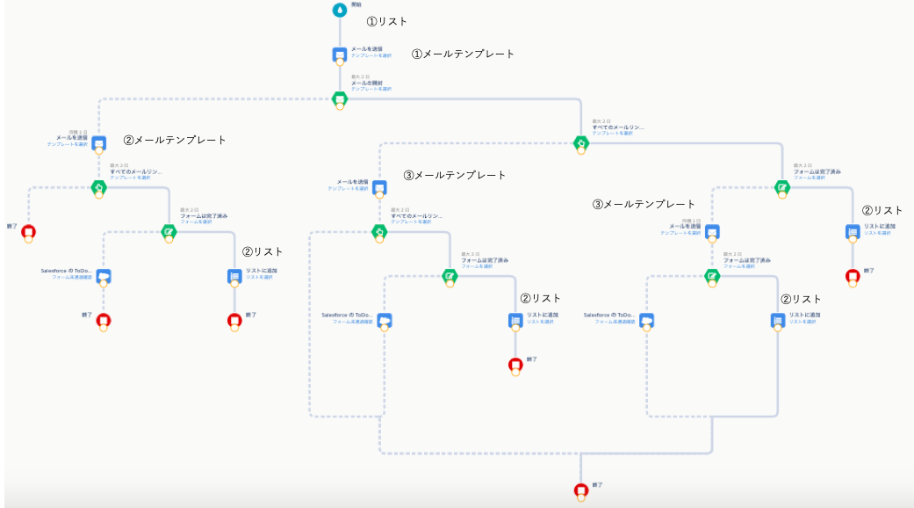Select the center-branch リストに追加 node
914x508 pixels.
point(515,320)
